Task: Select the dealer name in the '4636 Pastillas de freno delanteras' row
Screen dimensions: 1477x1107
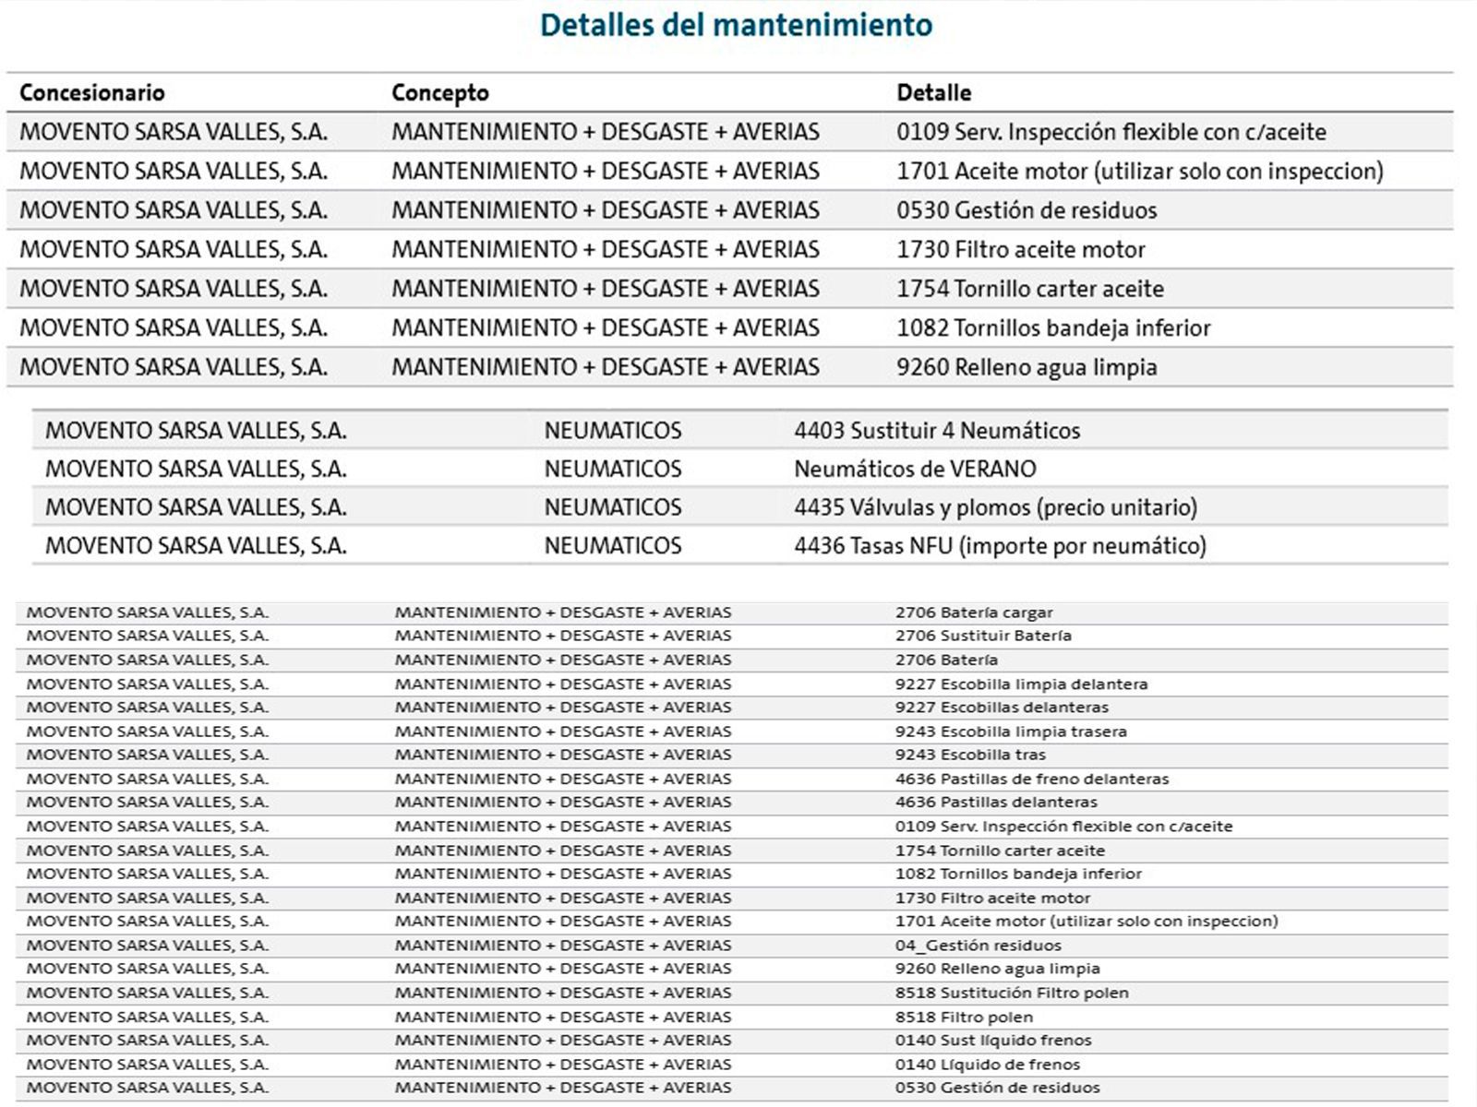Action: [148, 780]
